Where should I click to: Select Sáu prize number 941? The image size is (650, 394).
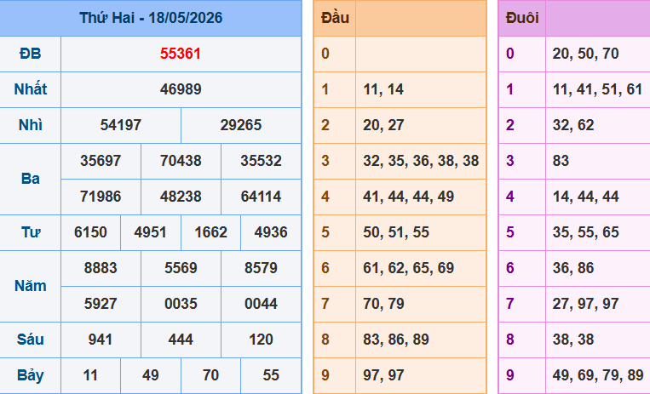[101, 340]
